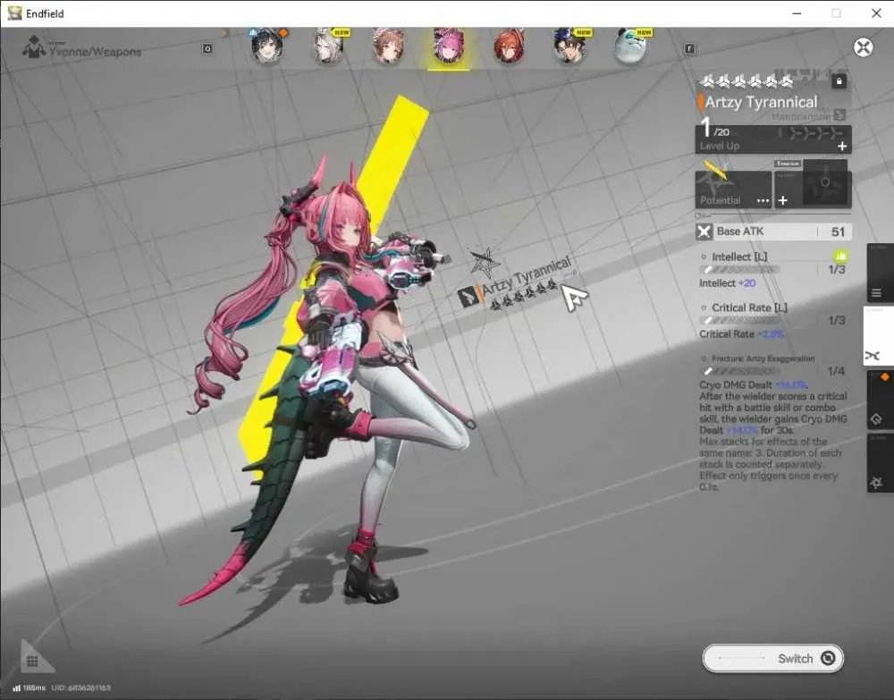
Task: Go to previous operator with Q key icon
Action: tap(207, 49)
